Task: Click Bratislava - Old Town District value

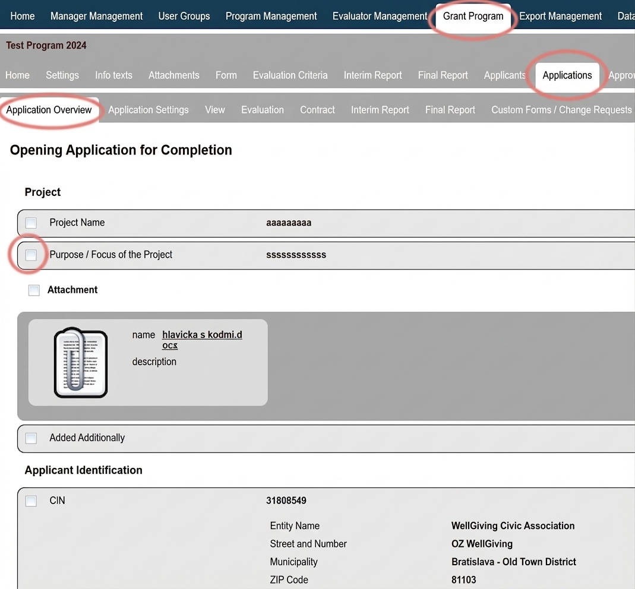Action: coord(513,562)
